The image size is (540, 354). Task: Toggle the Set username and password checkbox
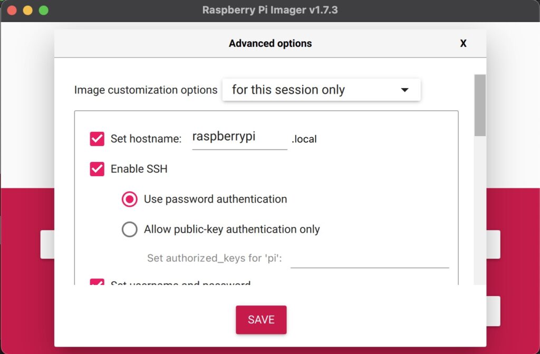[x=97, y=282]
